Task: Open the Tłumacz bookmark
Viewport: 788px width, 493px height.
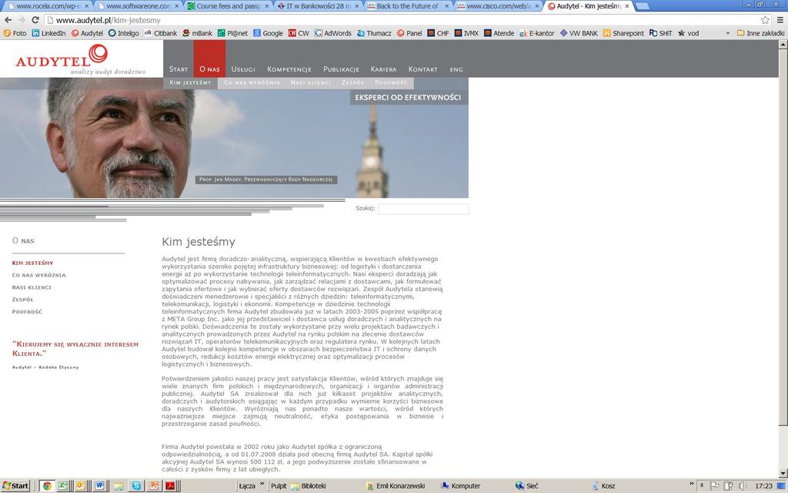Action: (374, 33)
